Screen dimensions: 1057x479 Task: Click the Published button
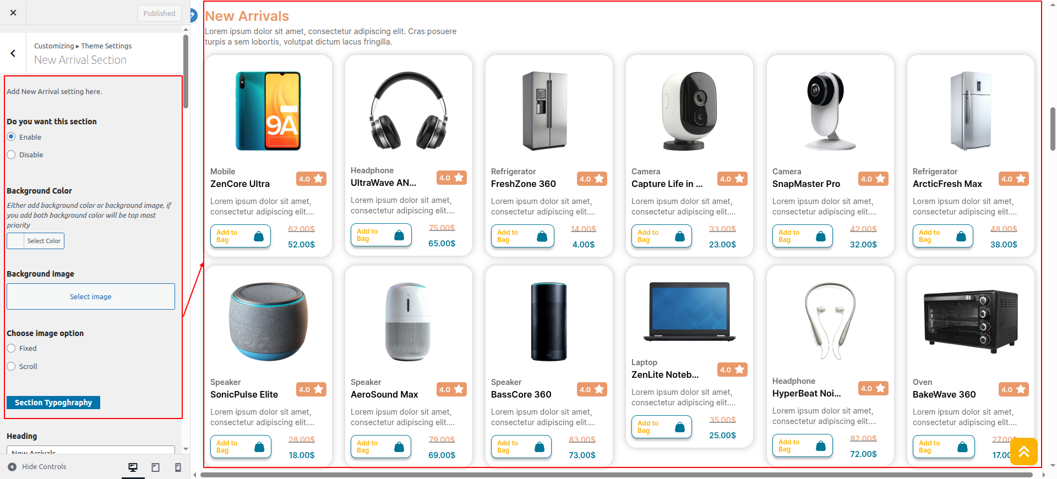click(159, 13)
